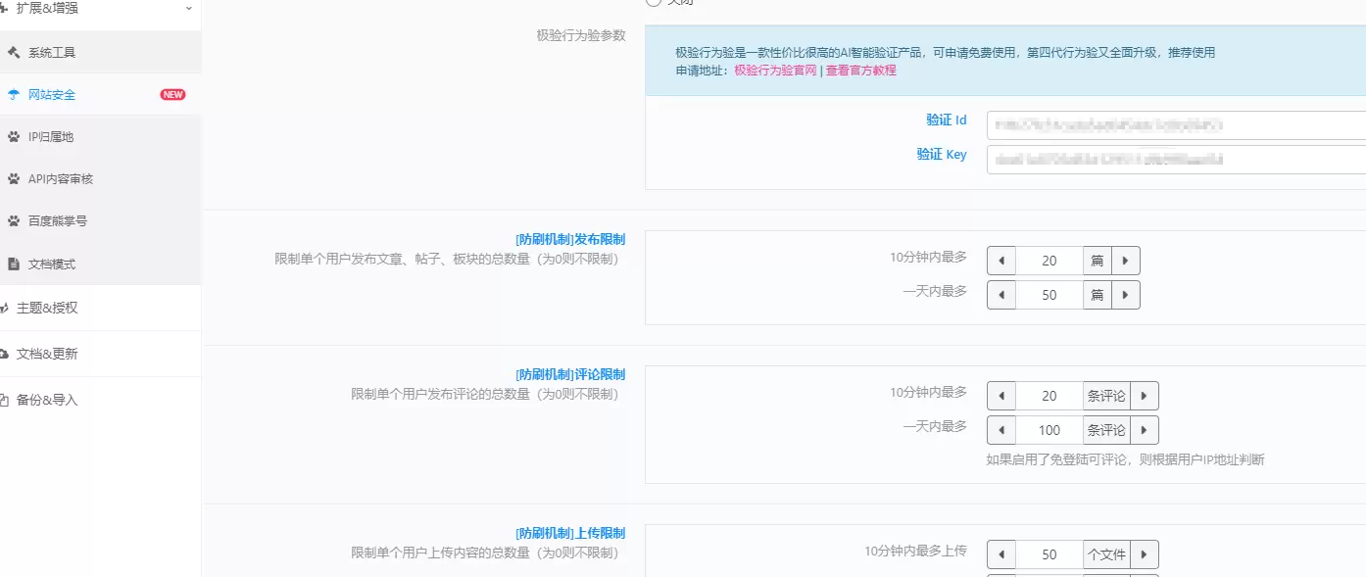Collapse the 扩展&增强 menu chevron
This screenshot has height=577, width=1366.
click(188, 8)
